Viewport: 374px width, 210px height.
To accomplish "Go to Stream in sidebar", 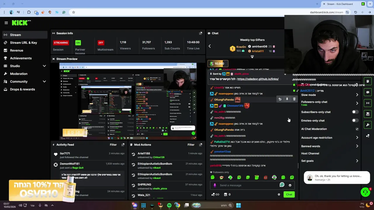I will click(25, 35).
